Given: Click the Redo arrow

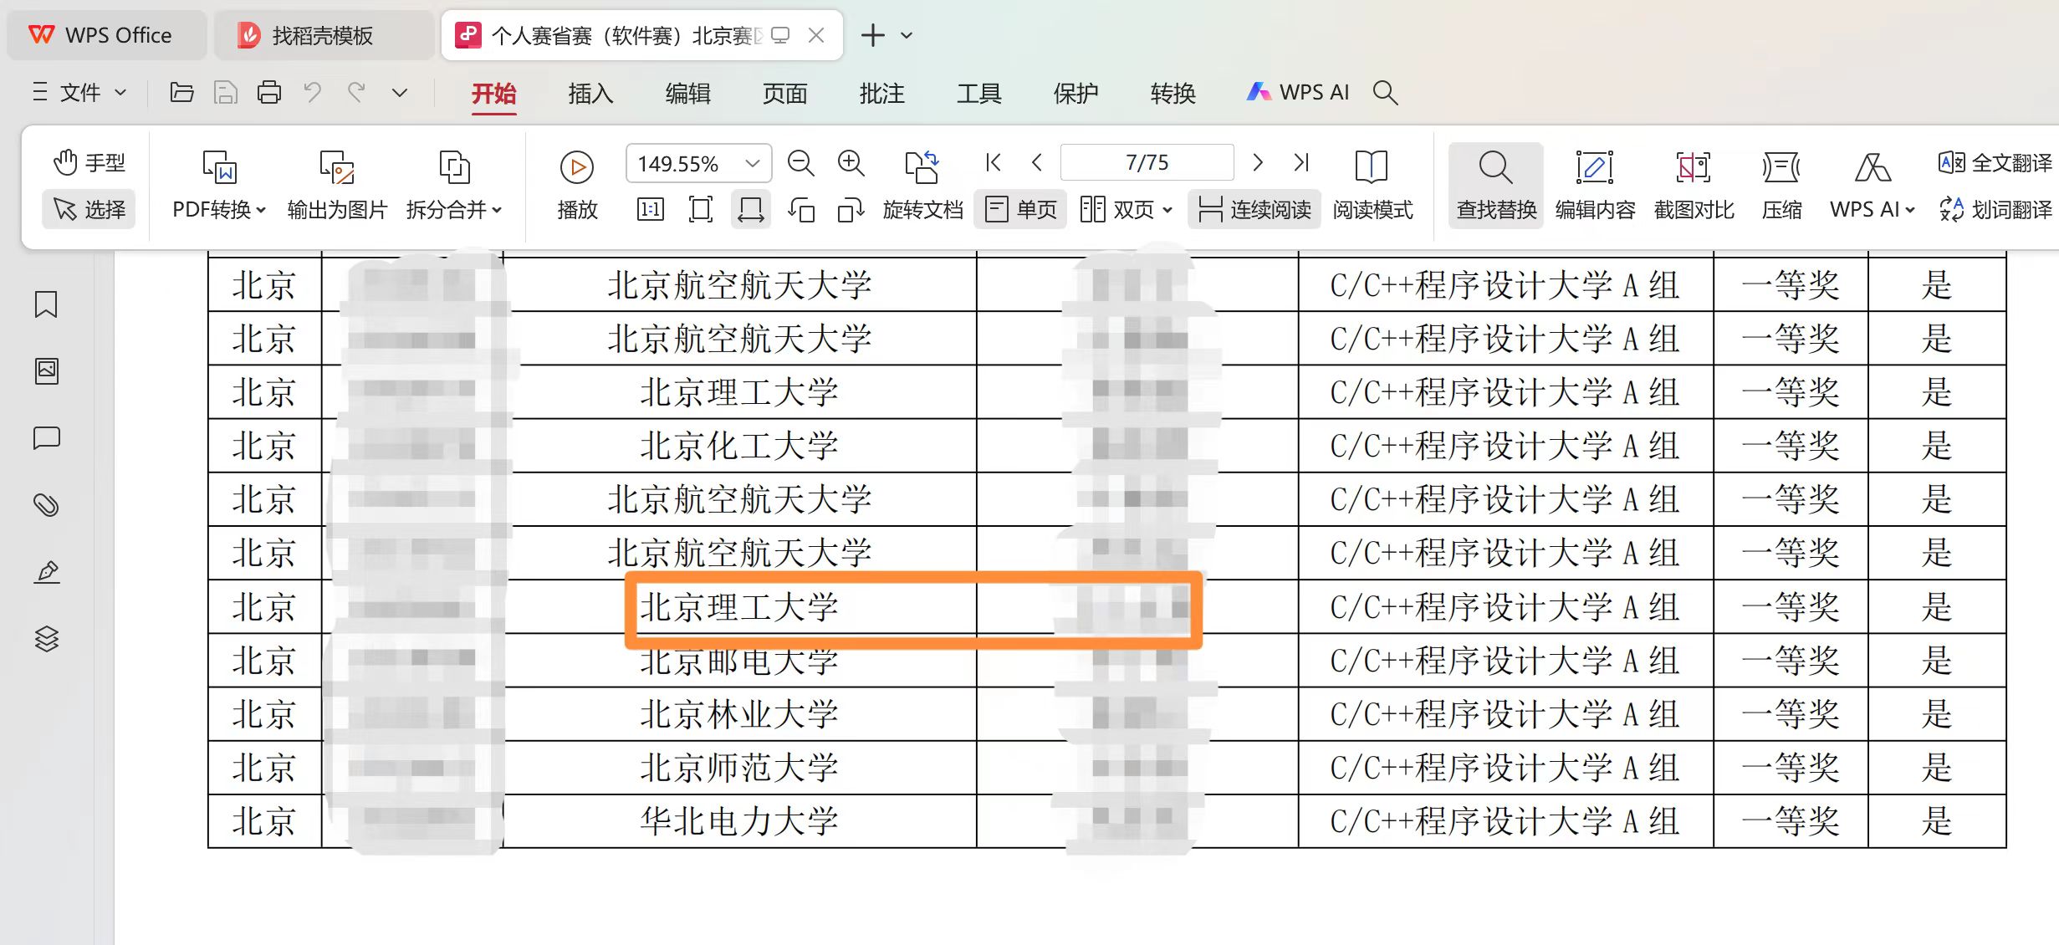Looking at the screenshot, I should 356,92.
